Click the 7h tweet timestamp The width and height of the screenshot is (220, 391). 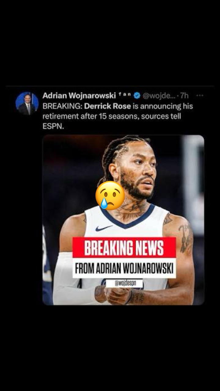tap(184, 96)
